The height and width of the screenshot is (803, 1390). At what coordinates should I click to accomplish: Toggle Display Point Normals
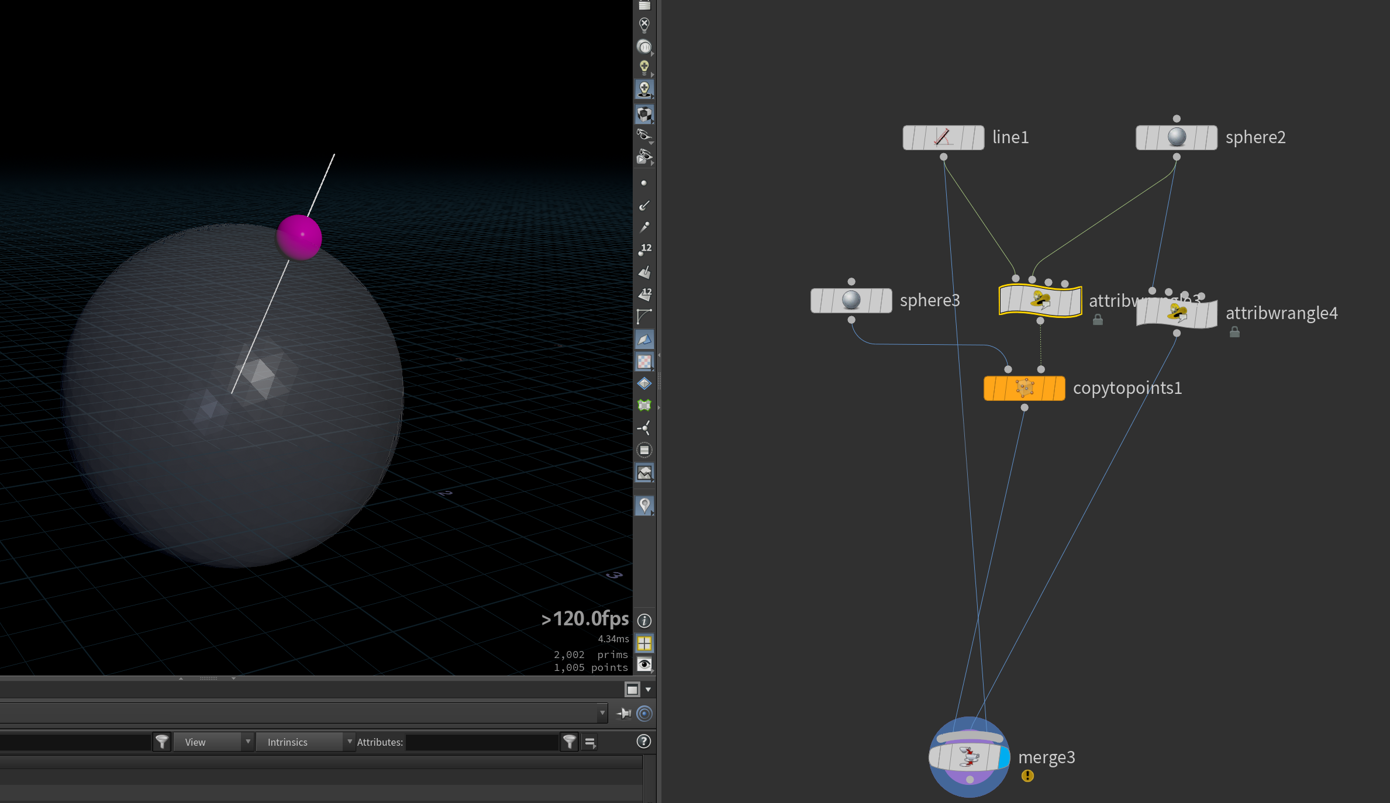[644, 205]
